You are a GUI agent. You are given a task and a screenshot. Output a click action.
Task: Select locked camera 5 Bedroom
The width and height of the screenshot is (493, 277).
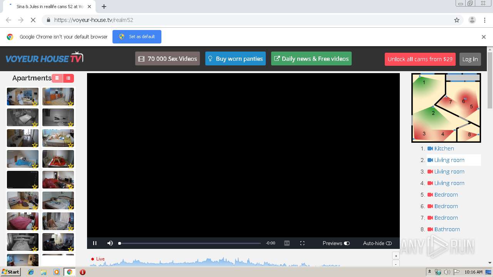click(443, 195)
